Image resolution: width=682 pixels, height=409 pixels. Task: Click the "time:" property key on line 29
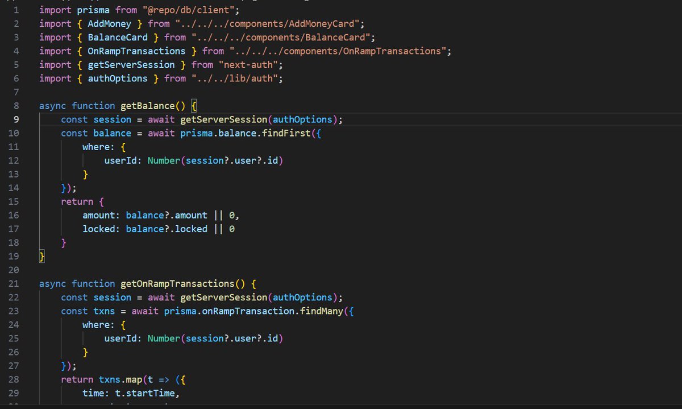coord(96,393)
